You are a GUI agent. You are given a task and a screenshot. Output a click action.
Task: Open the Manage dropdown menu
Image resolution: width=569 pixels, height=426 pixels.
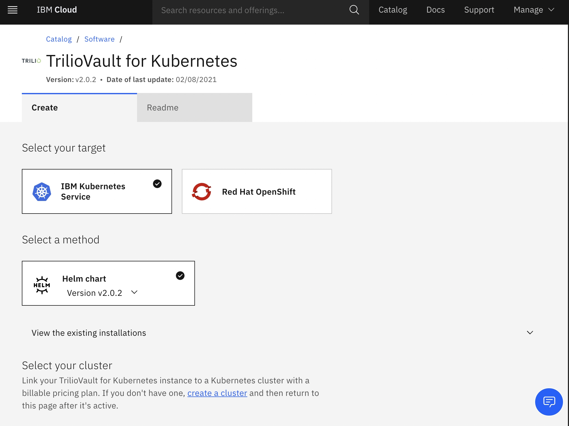534,10
